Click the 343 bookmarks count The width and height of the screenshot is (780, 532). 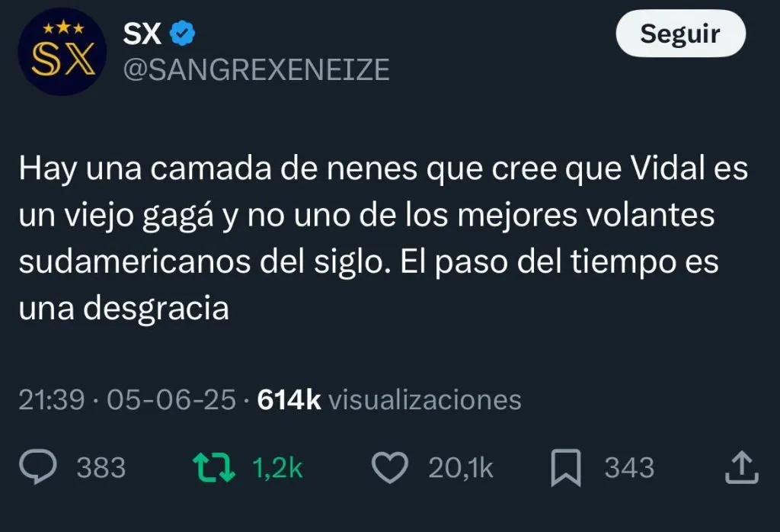pos(629,468)
